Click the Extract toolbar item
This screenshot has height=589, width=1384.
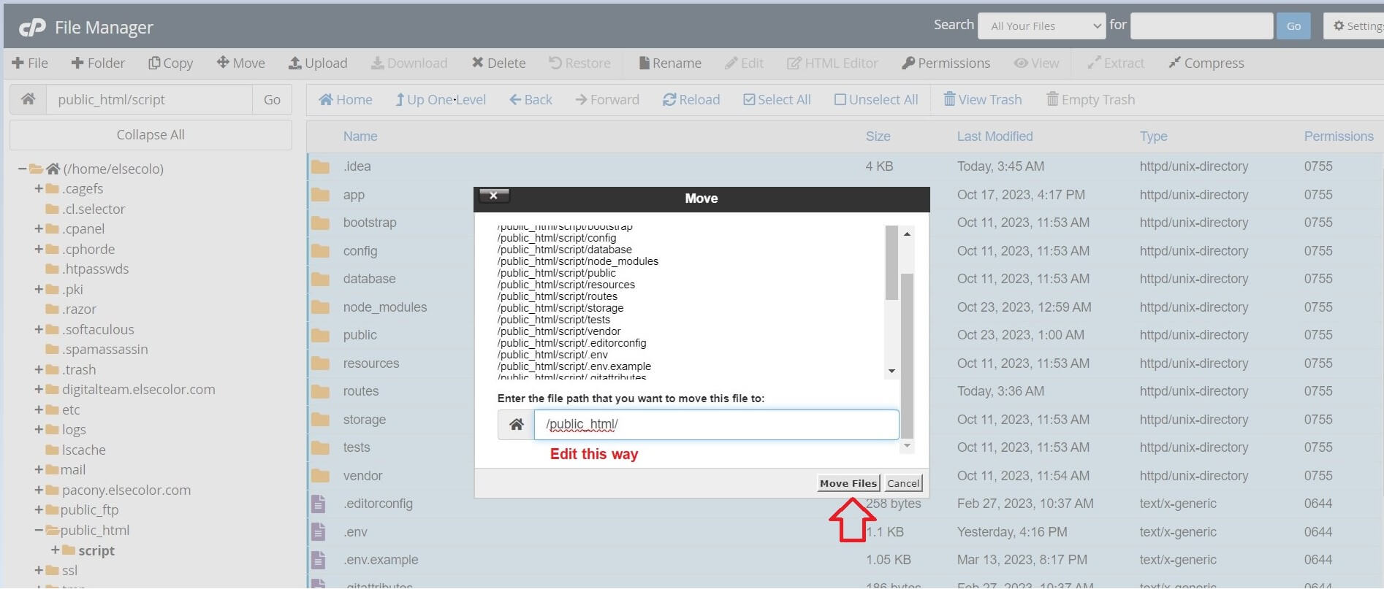click(1116, 63)
